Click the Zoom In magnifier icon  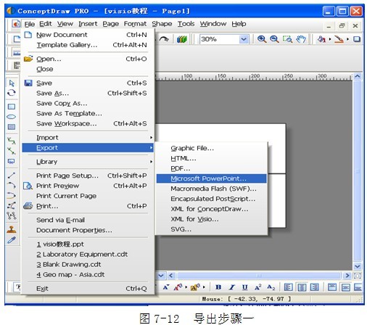click(262, 39)
